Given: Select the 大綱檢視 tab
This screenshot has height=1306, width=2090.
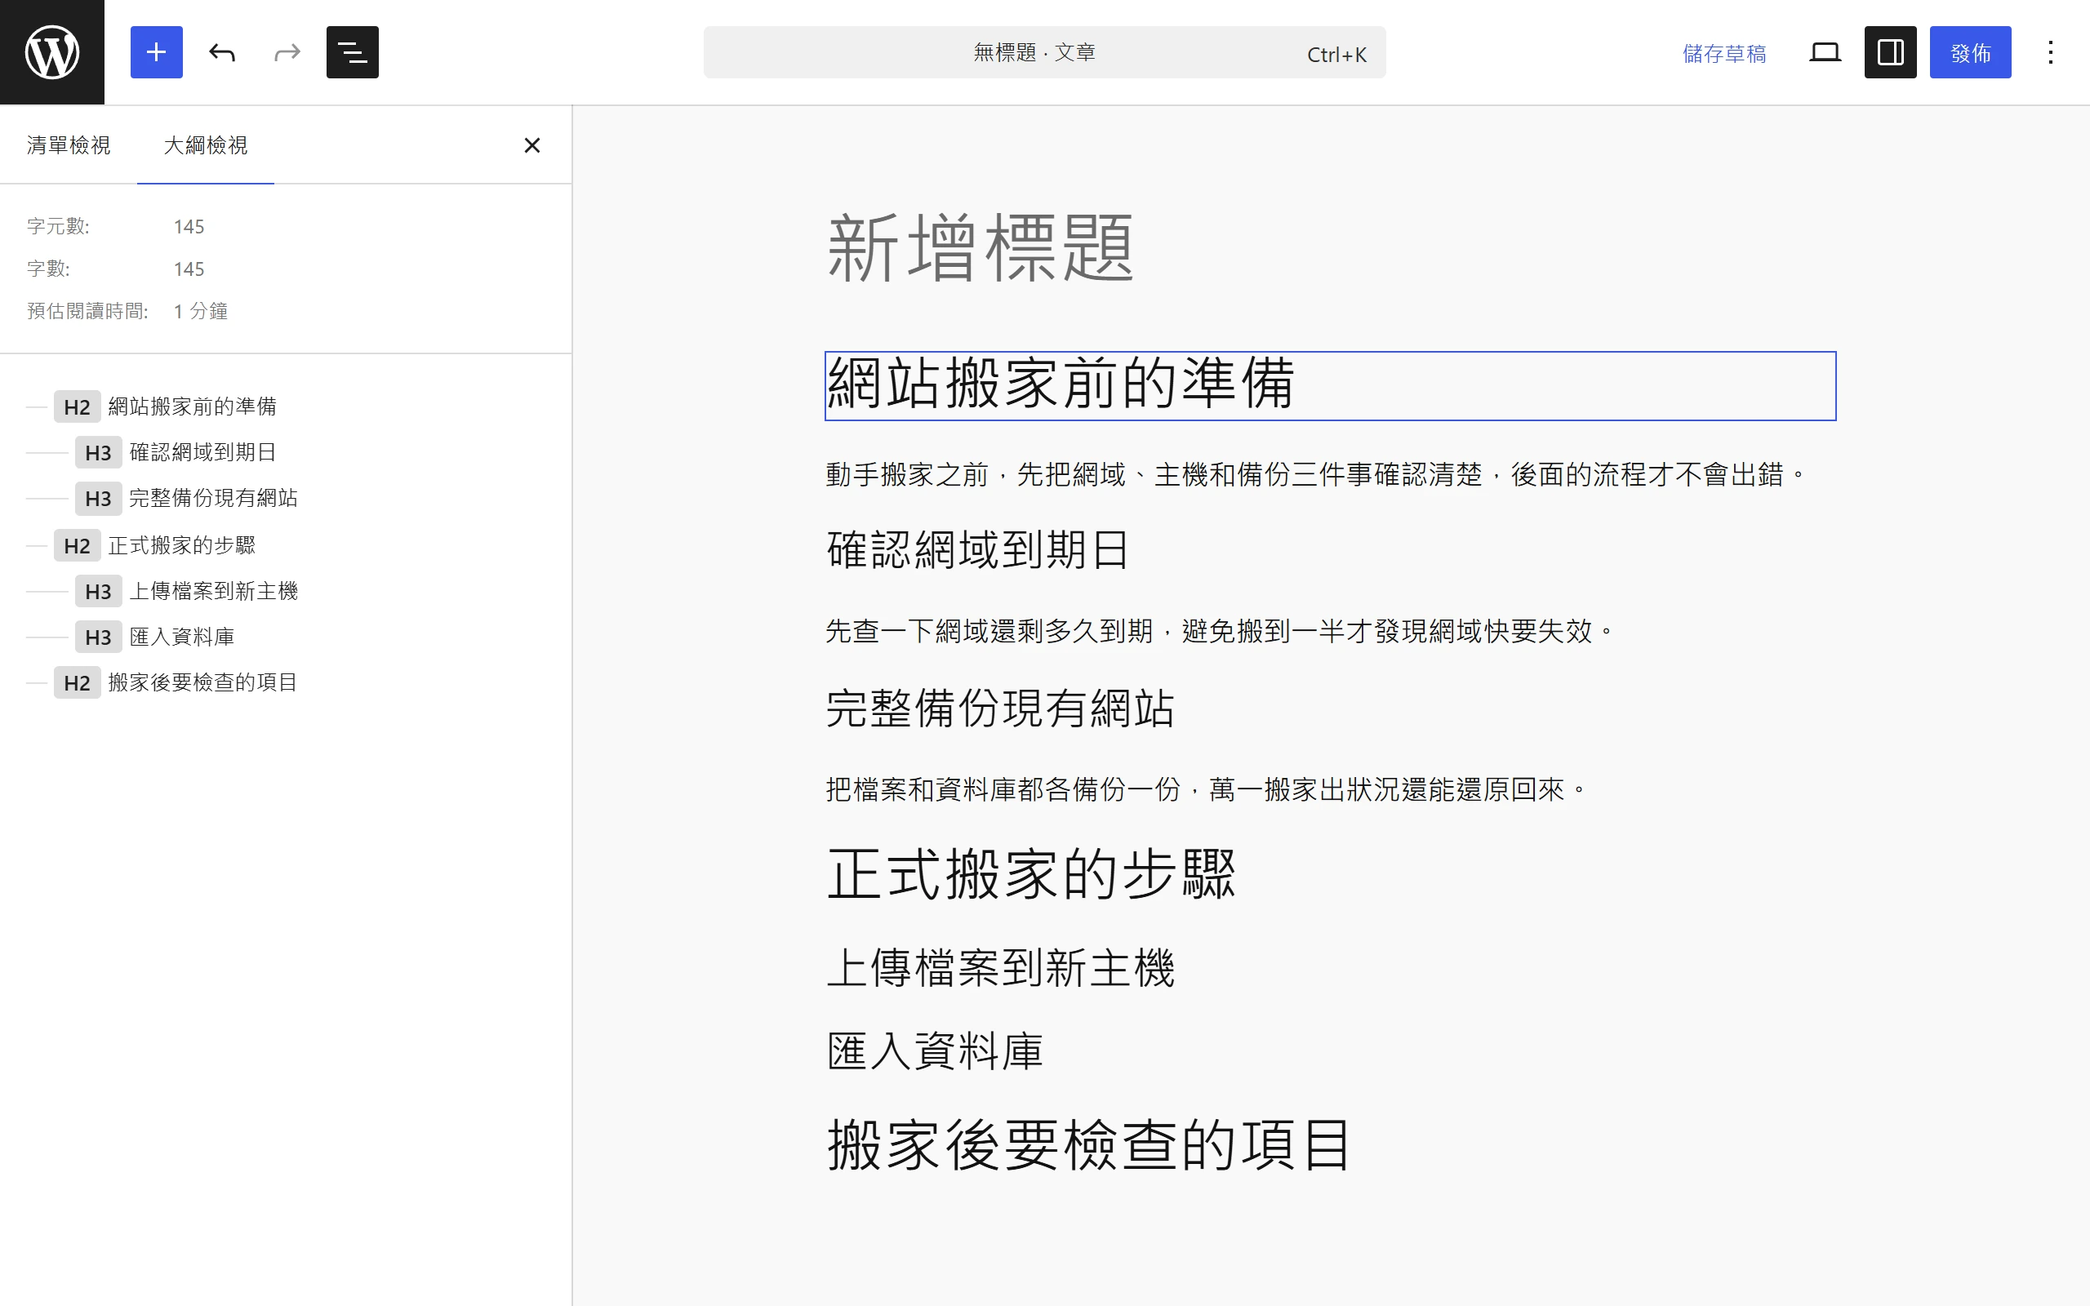Looking at the screenshot, I should click(206, 144).
